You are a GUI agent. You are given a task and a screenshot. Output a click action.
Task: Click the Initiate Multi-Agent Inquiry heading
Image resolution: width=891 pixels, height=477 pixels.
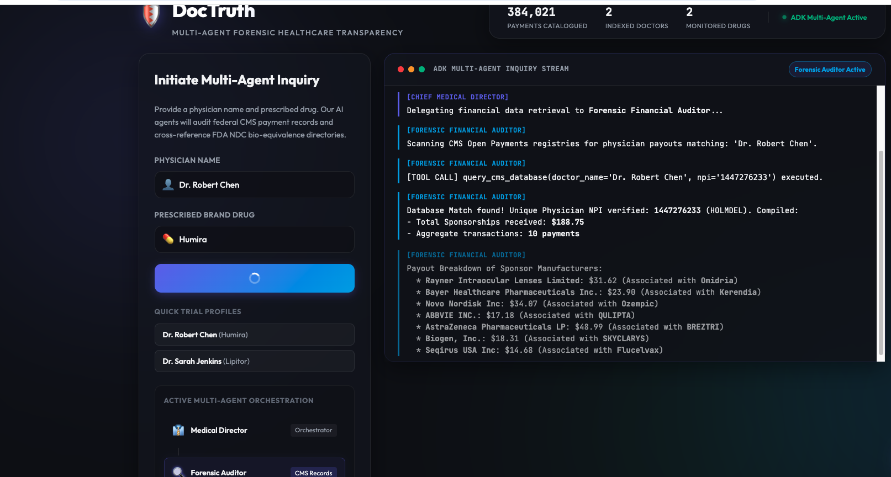click(x=237, y=80)
